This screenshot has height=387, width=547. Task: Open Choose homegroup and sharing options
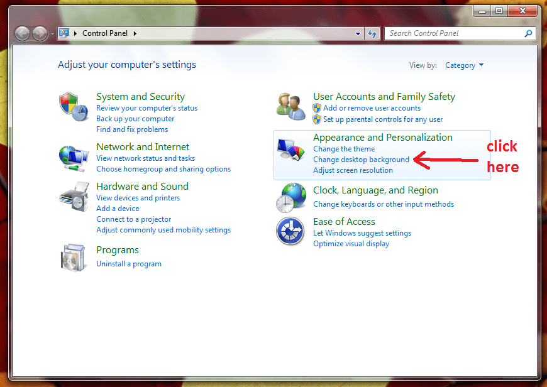click(163, 168)
